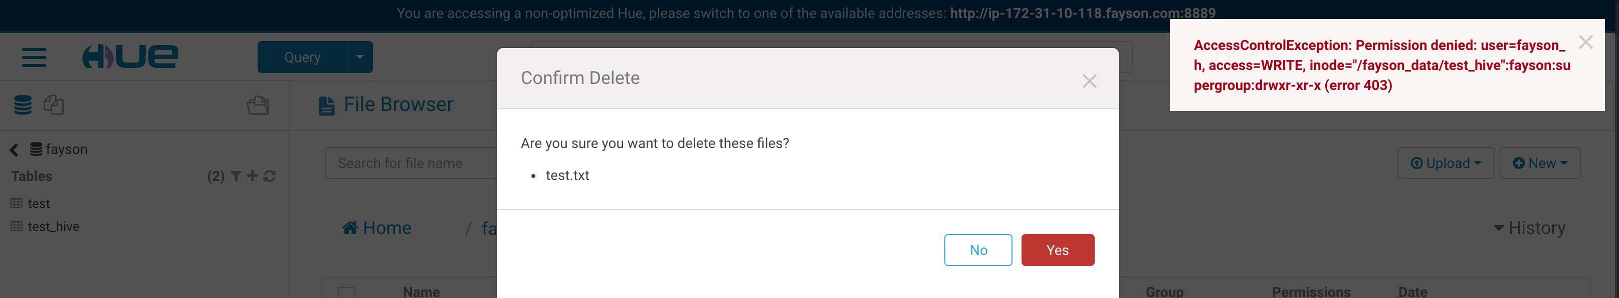1619x298 pixels.
Task: Dismiss the AccessControlException error notification
Action: coord(1586,42)
